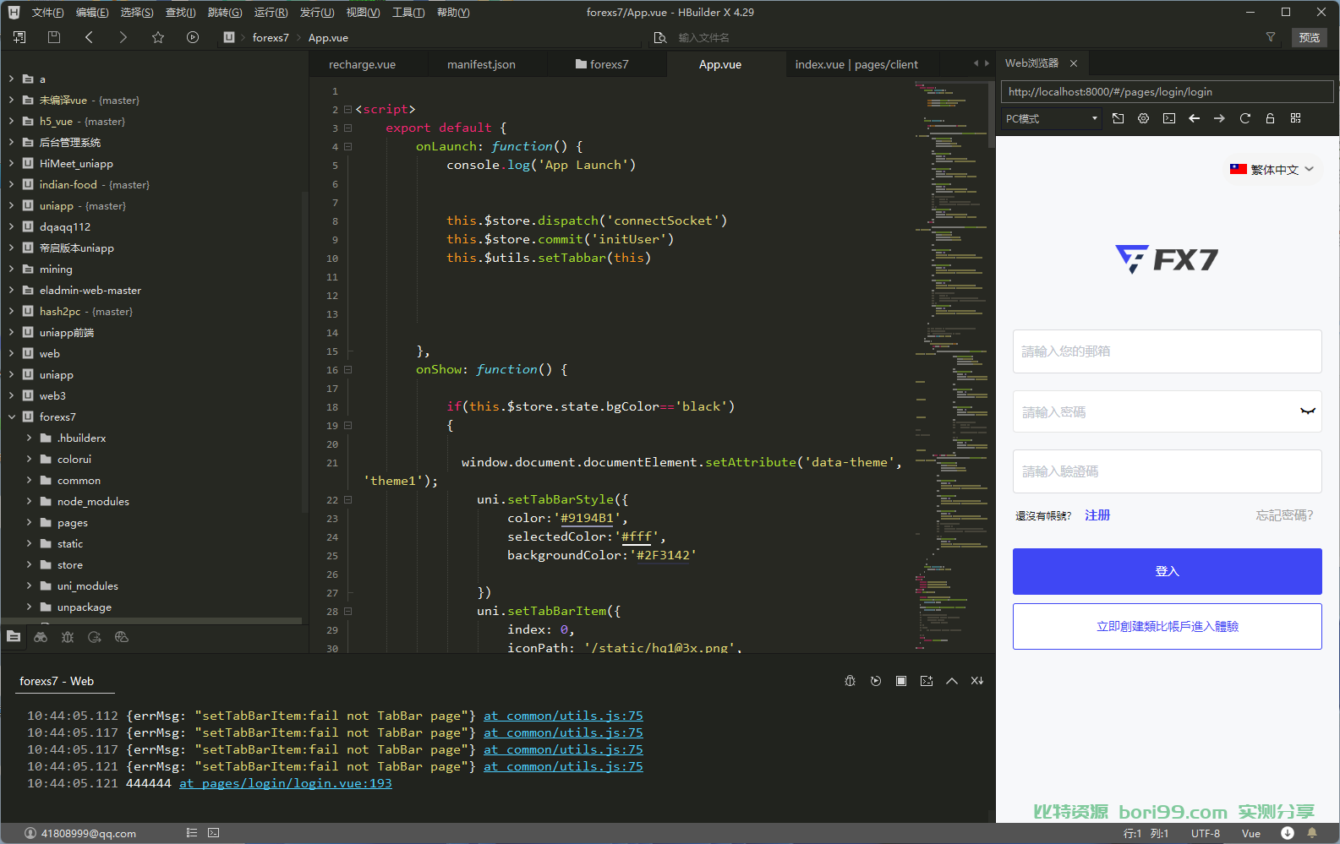Viewport: 1340px width, 844px height.
Task: Save file with the floppy disk icon
Action: point(54,37)
